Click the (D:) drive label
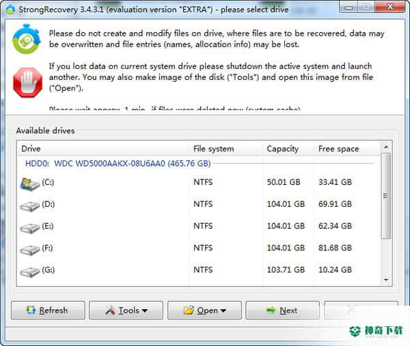Screen dimensions: 410x346 coord(48,204)
